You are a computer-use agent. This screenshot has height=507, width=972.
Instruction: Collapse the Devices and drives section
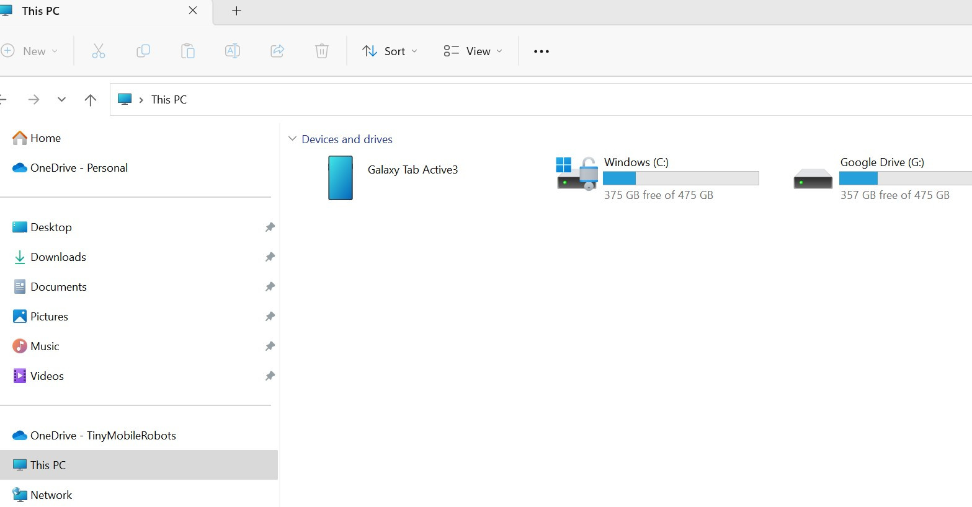pos(293,139)
